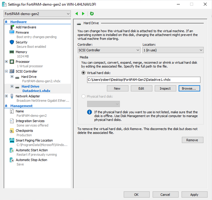The height and width of the screenshot is (200, 212).
Task: Click the green back arrow (previous VM)
Action: point(76,14)
